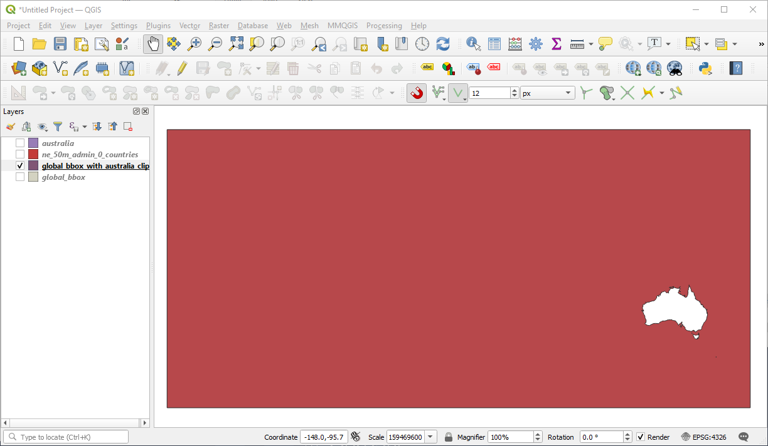Select the Identify Features tool
768x446 pixels.
tap(474, 44)
